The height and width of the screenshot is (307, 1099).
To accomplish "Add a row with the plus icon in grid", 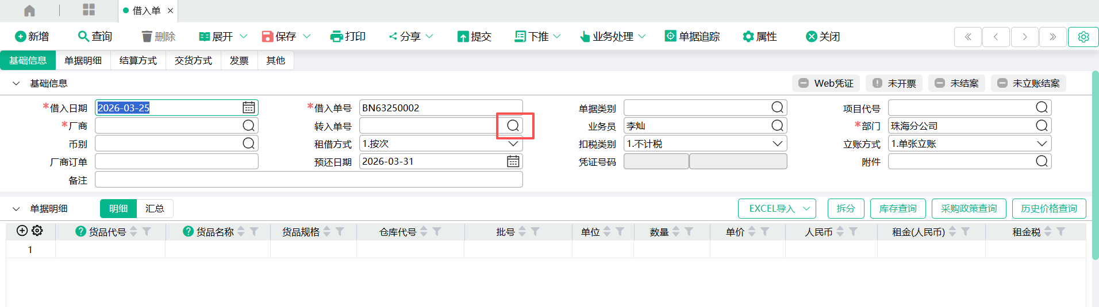I will tap(22, 231).
